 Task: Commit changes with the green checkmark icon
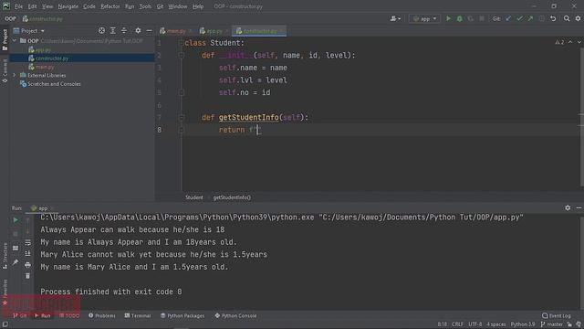click(x=519, y=18)
